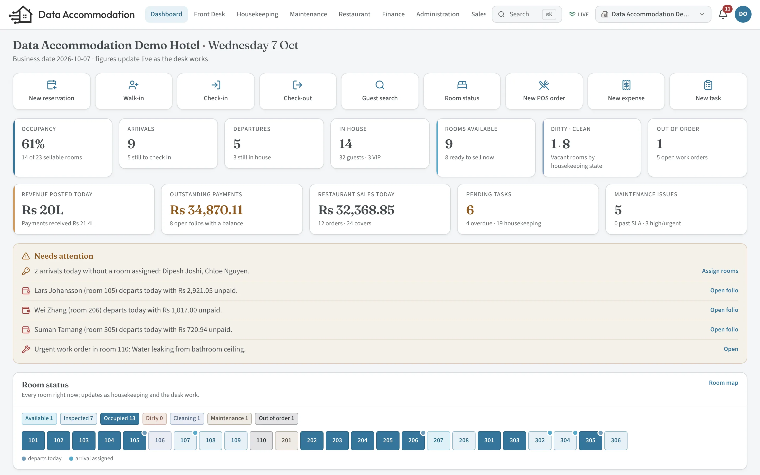Focus the Search input field

click(527, 14)
